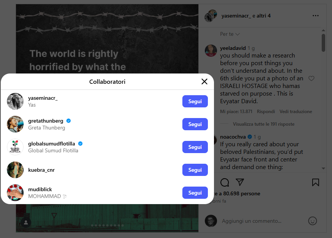
Task: Save the post with the bookmark icon
Action: click(x=315, y=182)
